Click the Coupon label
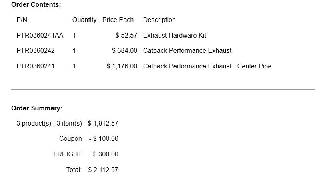 pyautogui.click(x=70, y=139)
